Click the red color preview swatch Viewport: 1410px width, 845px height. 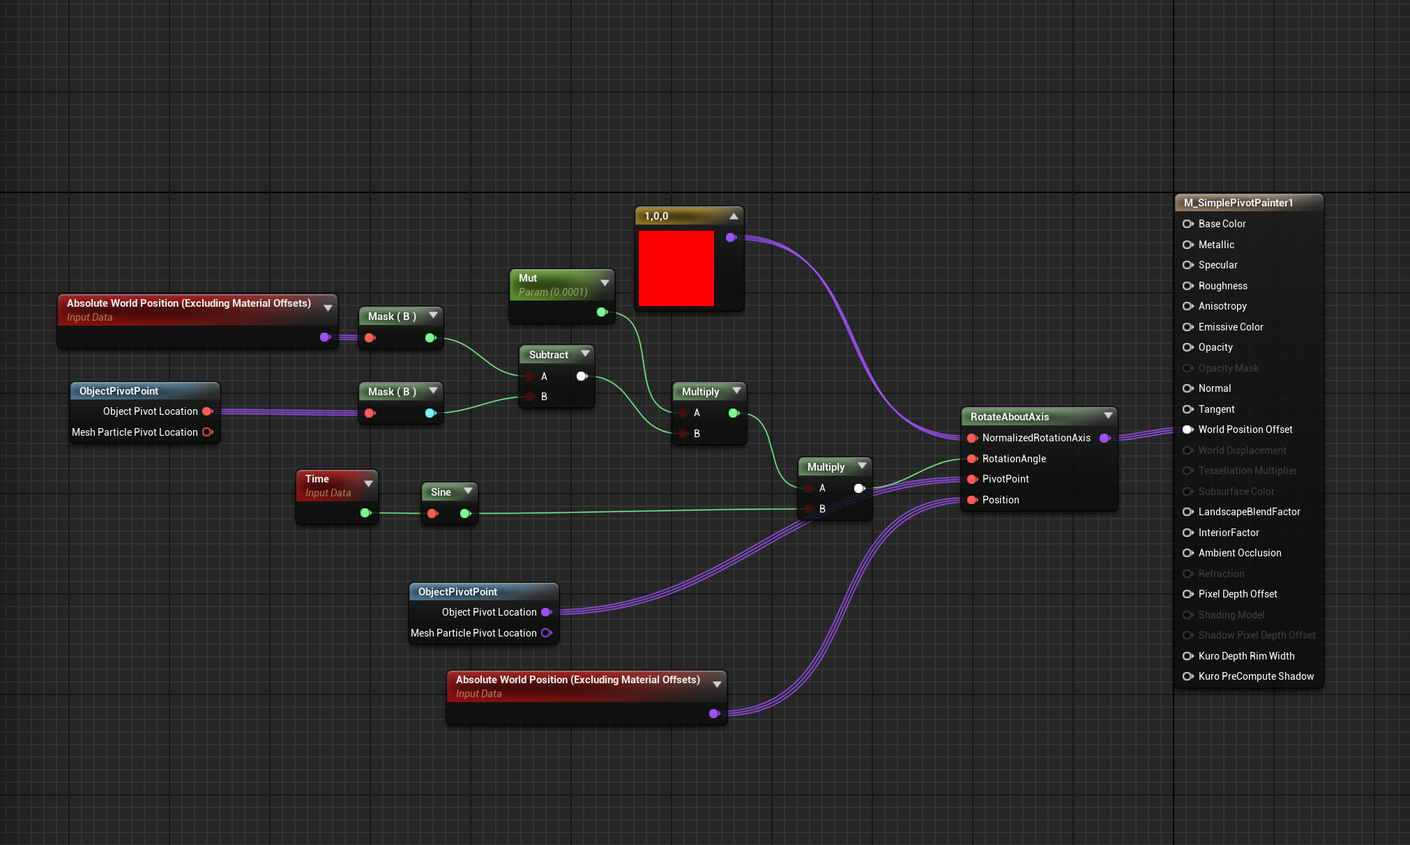[x=676, y=268]
